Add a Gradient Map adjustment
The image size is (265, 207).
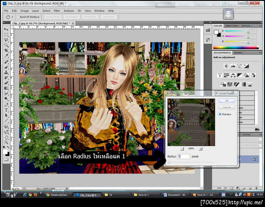(x=243, y=84)
